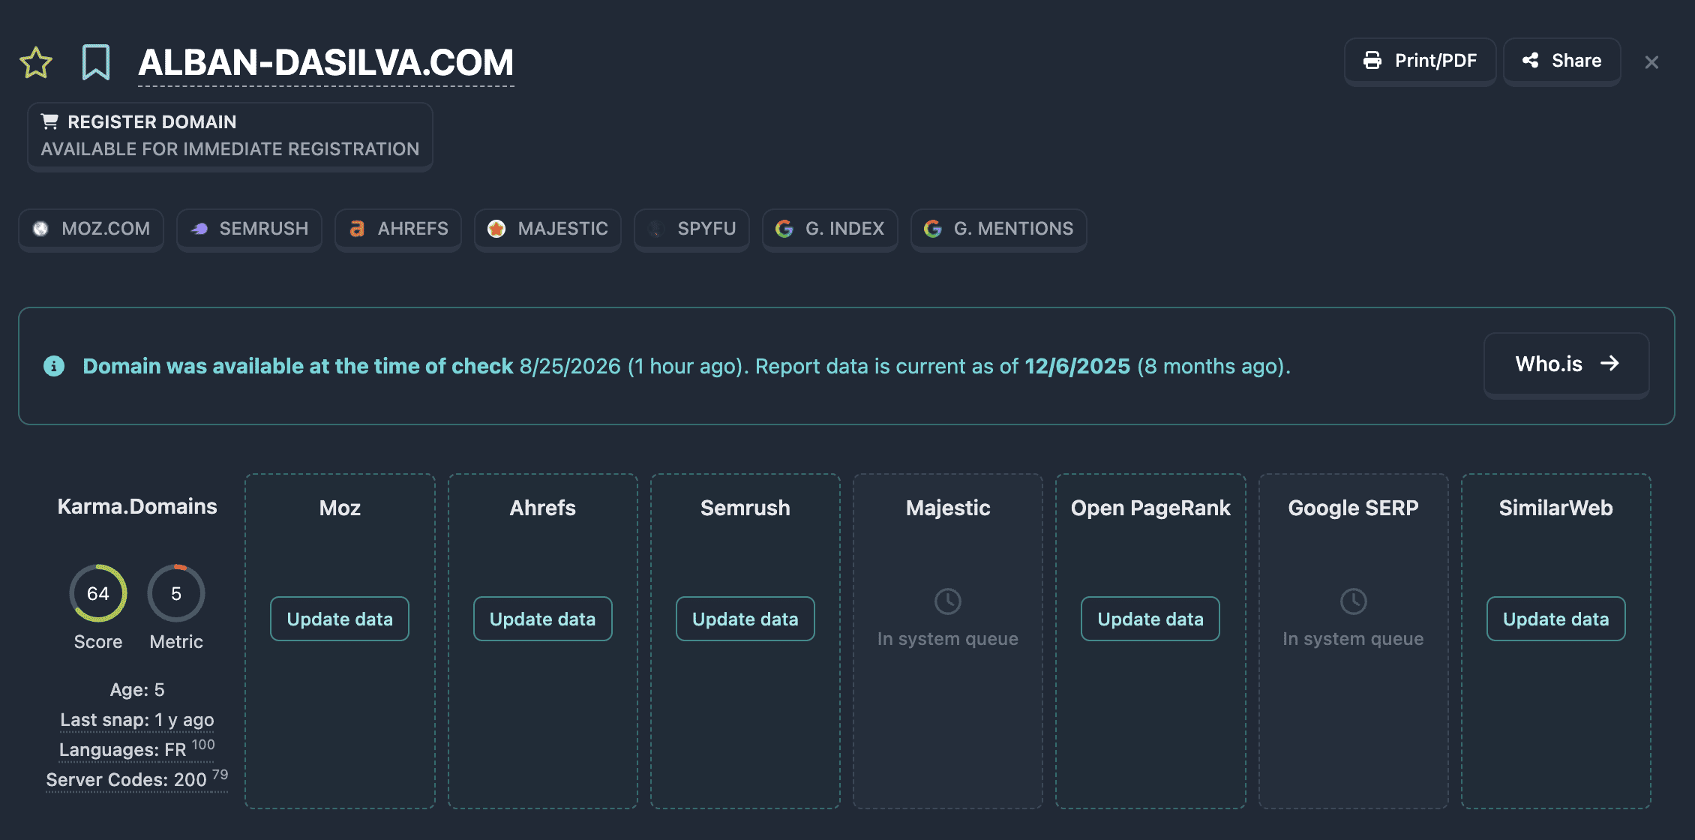
Task: Click the 'Age: 5' text
Action: pos(137,690)
